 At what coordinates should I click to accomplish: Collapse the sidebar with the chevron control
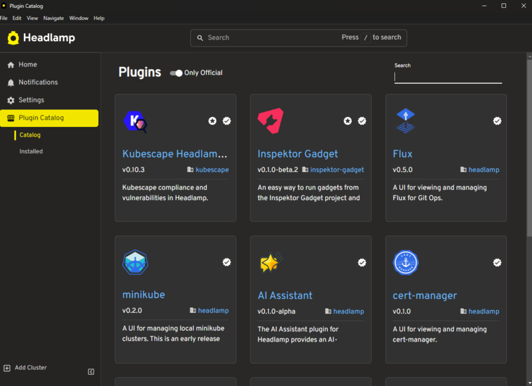[91, 371]
